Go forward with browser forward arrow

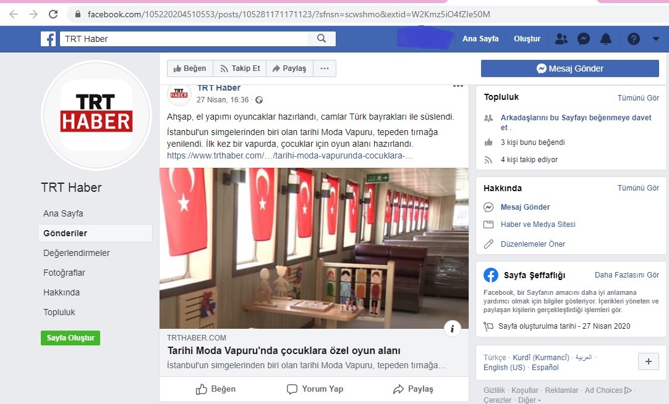tap(33, 14)
